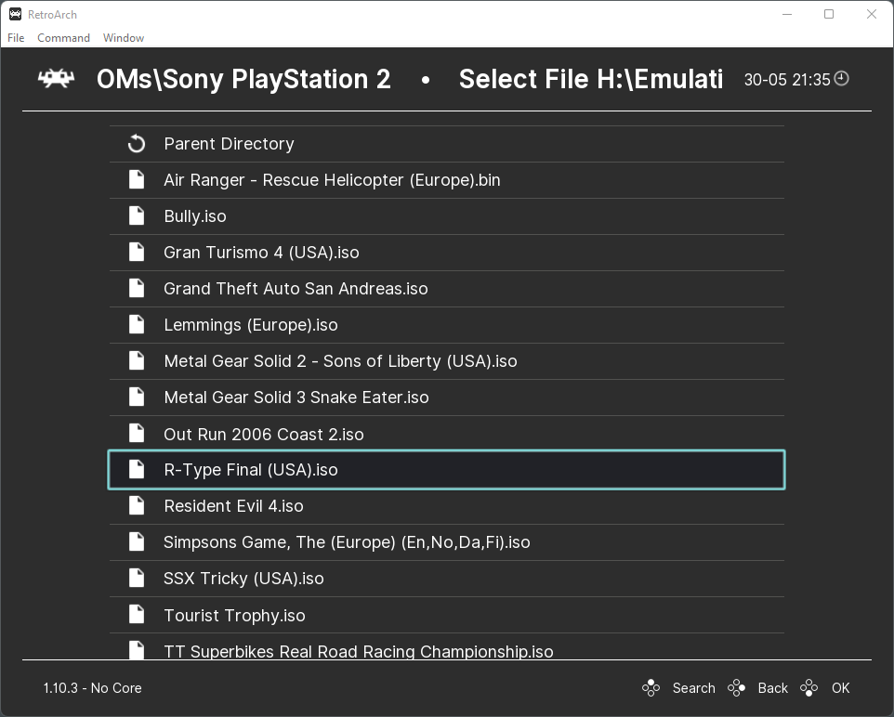The width and height of the screenshot is (894, 717).
Task: Select Tourist Trophy.iso
Action: click(447, 615)
